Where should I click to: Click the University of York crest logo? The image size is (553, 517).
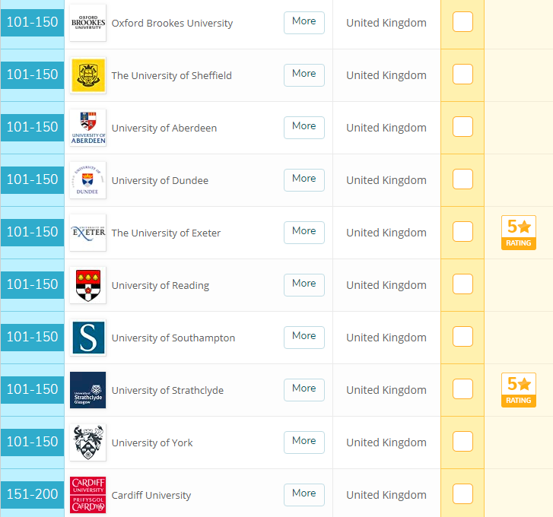[x=87, y=442]
